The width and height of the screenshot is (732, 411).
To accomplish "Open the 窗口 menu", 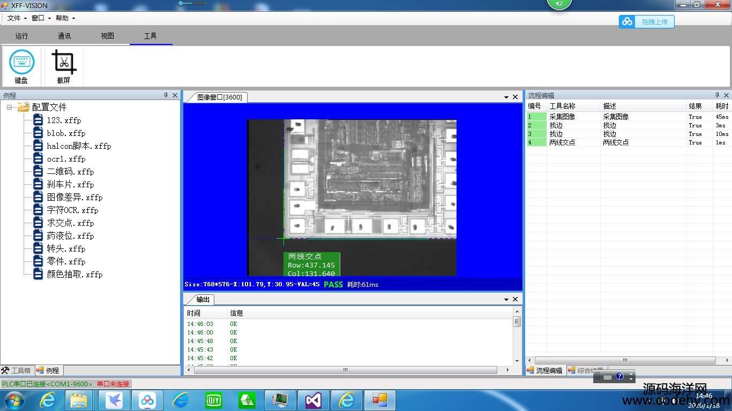I will click(x=41, y=18).
